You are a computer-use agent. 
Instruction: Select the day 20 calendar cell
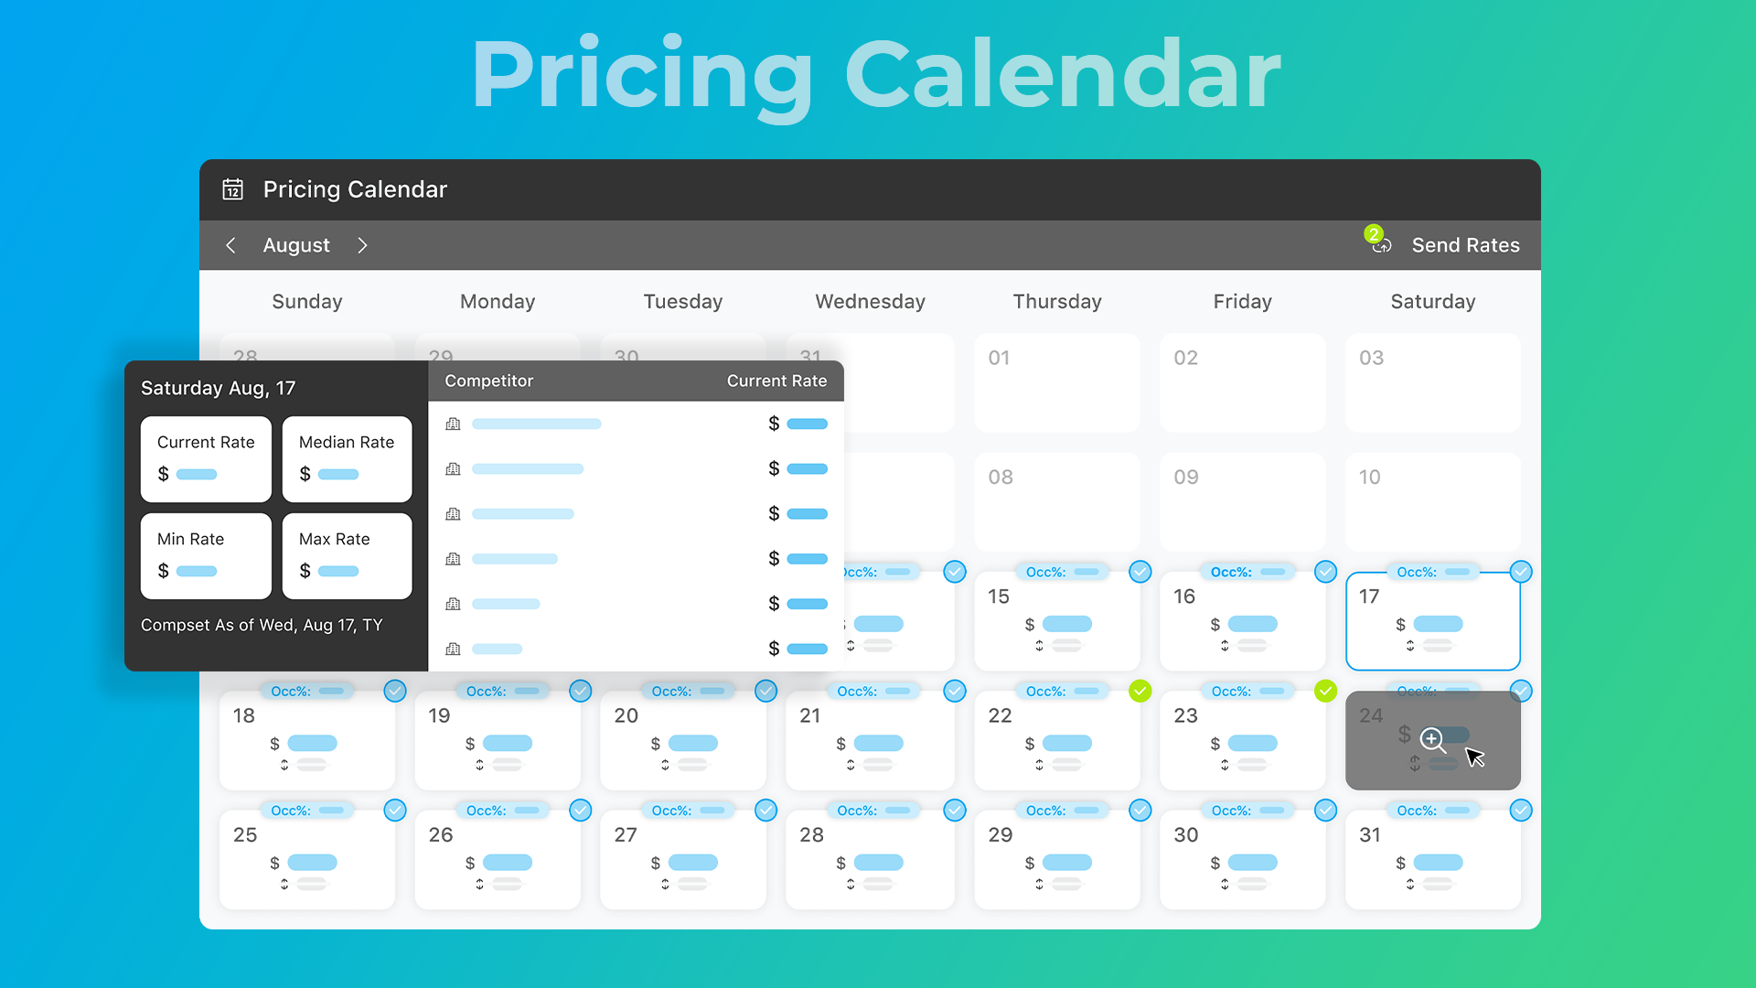point(682,741)
